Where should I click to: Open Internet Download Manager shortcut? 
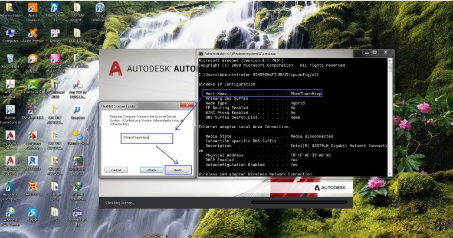click(77, 191)
